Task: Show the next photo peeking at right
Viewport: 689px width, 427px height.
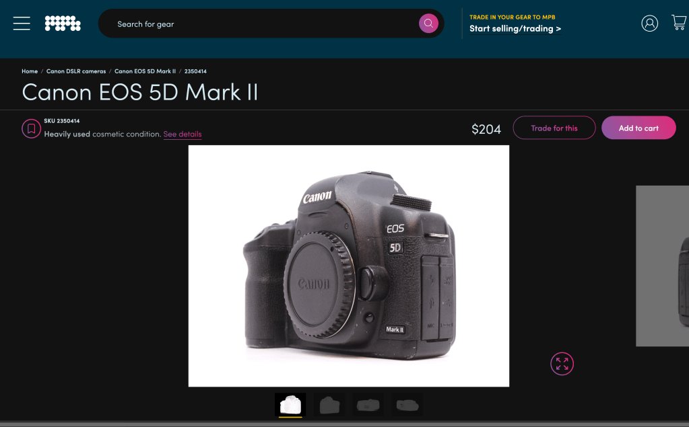Action: pyautogui.click(x=663, y=266)
